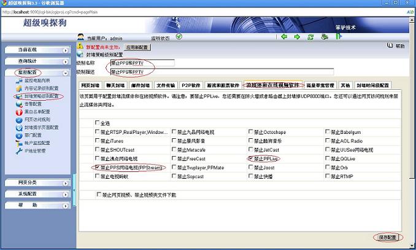Switch to the P2P软件 tab
416x250 pixels.
click(193, 85)
